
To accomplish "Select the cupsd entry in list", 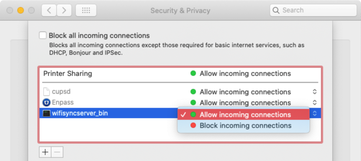I will coord(180,92).
